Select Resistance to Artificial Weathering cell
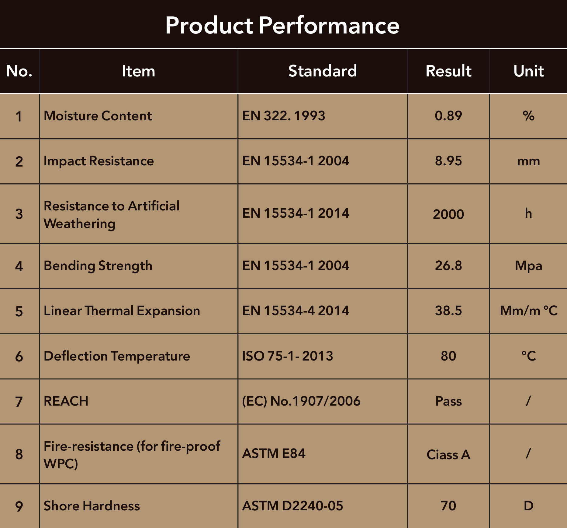Screen dimensions: 567x528 click(112, 214)
